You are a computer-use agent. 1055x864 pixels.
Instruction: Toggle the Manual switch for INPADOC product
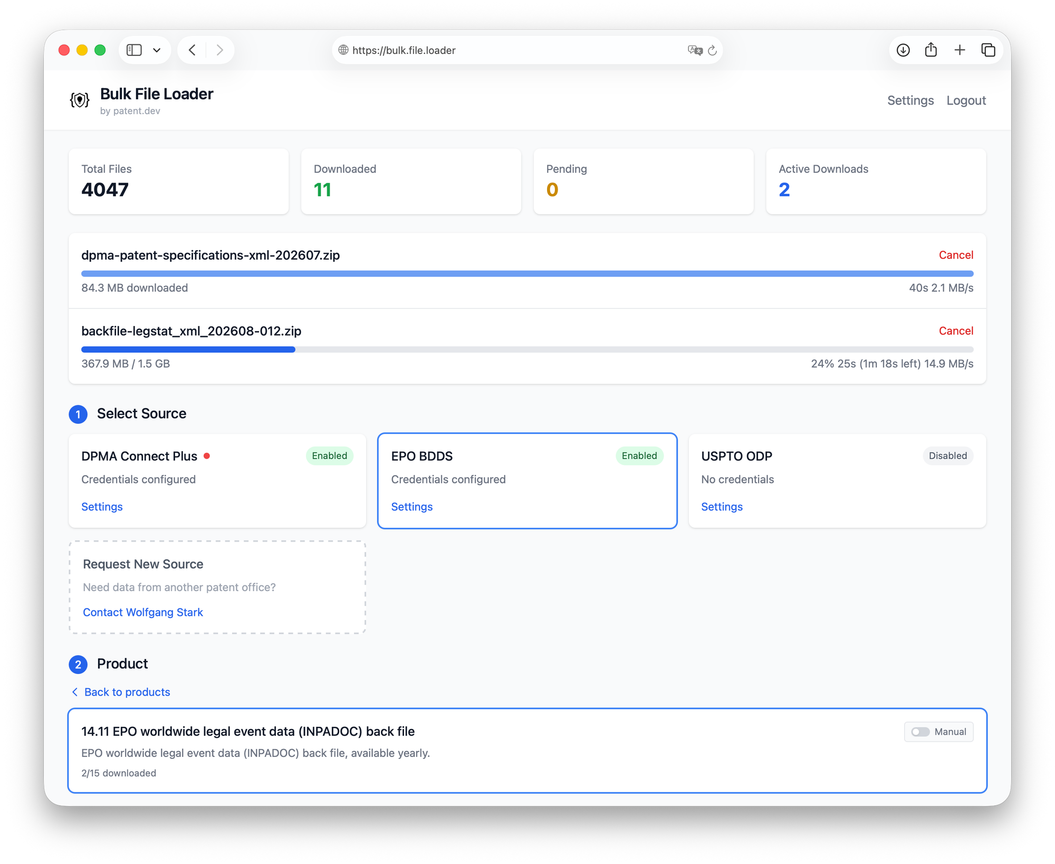pos(920,732)
